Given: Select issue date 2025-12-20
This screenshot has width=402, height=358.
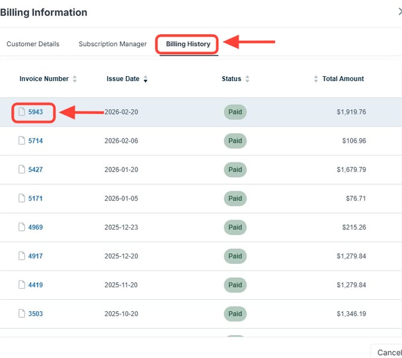Looking at the screenshot, I should (121, 256).
